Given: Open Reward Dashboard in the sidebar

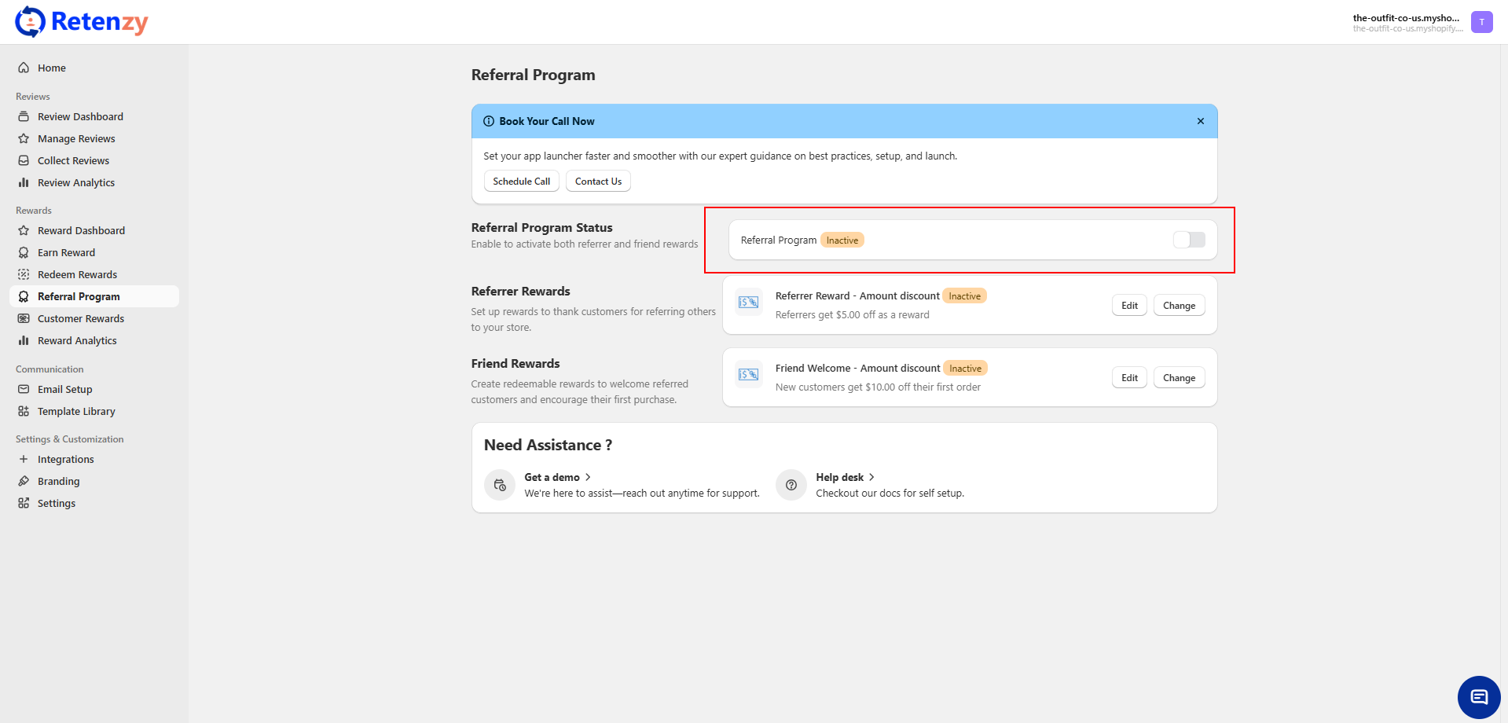Looking at the screenshot, I should 81,230.
